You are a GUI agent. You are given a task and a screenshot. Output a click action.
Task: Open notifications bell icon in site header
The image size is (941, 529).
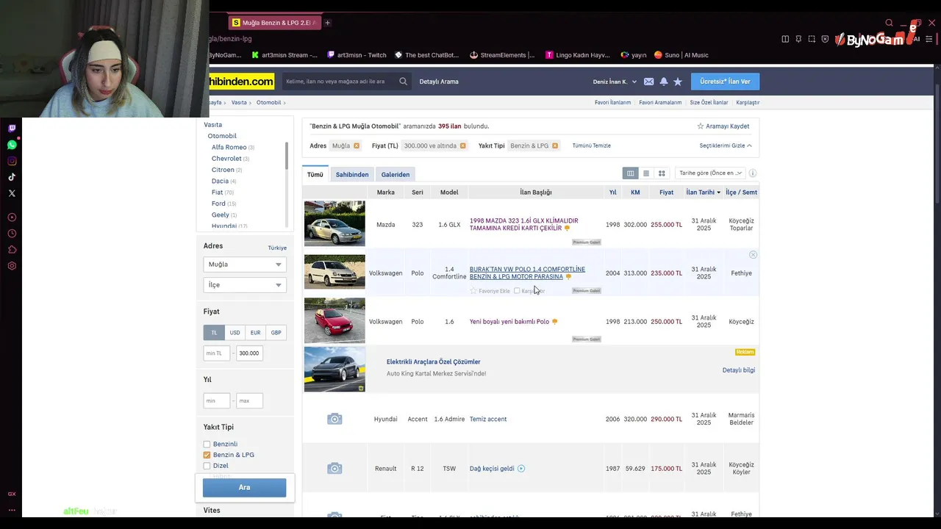click(x=664, y=82)
